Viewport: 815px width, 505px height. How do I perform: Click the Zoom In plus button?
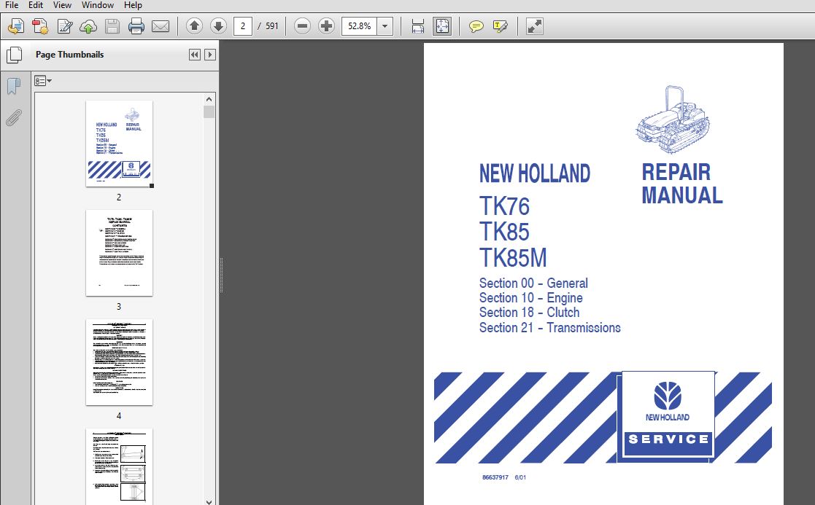[x=326, y=26]
